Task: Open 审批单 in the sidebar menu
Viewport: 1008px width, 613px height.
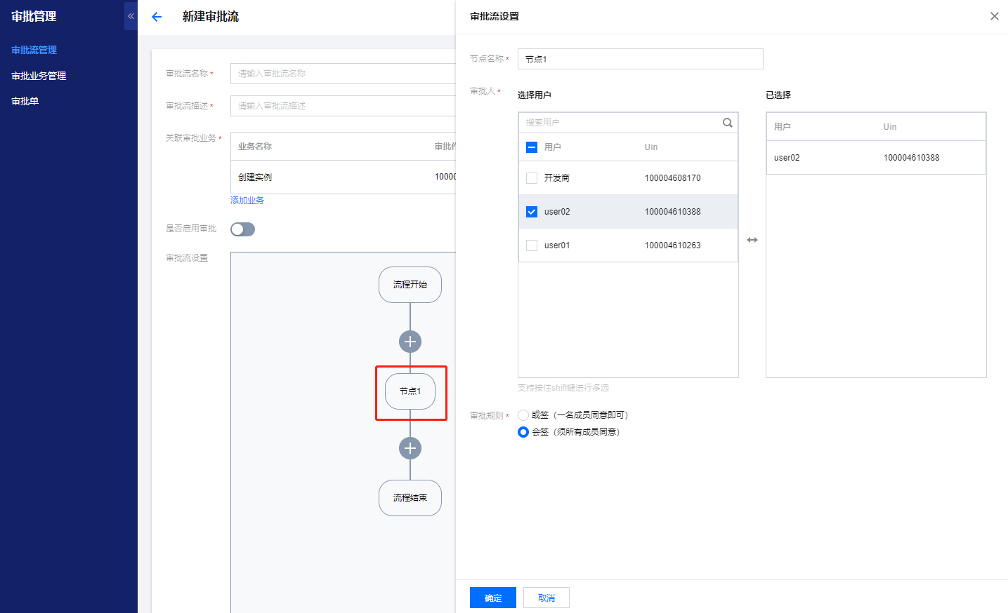Action: tap(25, 101)
